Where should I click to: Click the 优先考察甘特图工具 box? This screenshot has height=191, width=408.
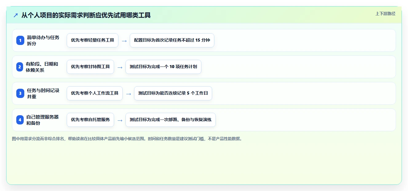90,67
